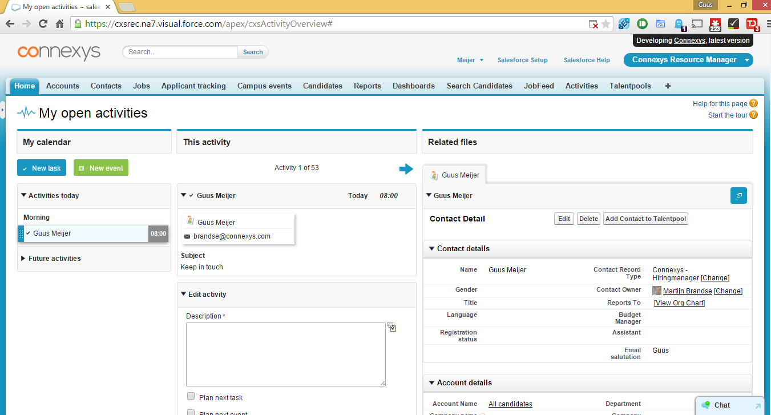Open the Chat panel
Viewport: 771px width, 415px height.
point(729,405)
